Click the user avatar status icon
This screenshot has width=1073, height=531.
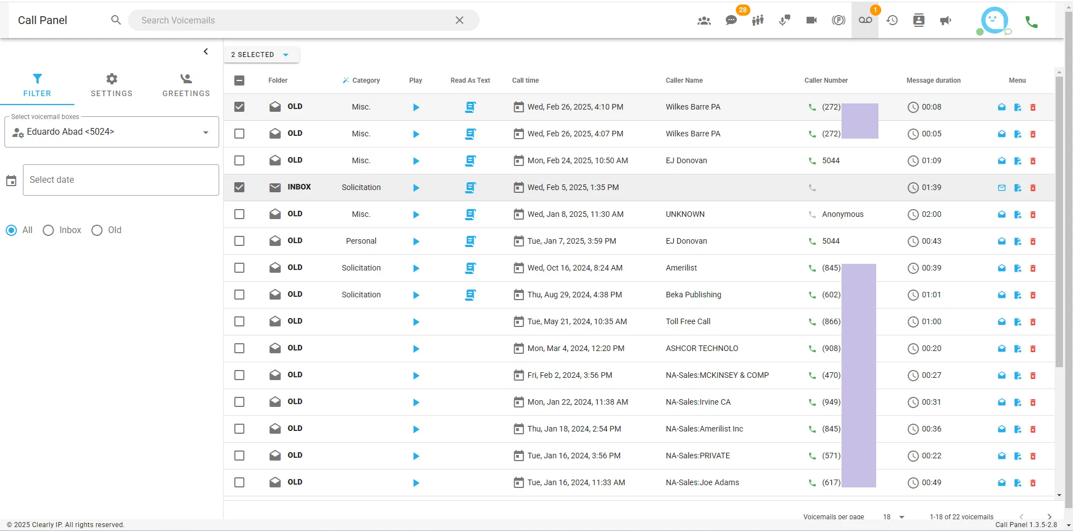click(x=994, y=21)
